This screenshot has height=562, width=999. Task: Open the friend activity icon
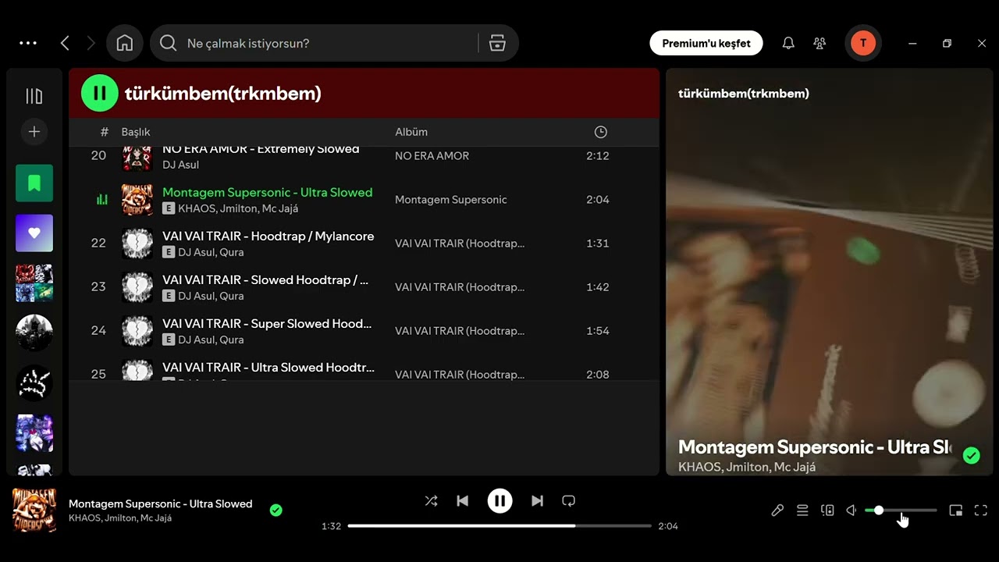click(x=819, y=44)
